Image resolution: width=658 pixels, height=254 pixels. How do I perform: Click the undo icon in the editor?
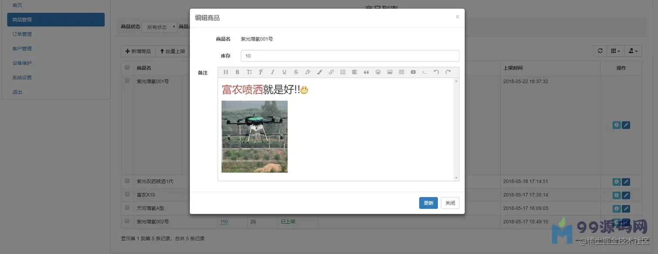[x=436, y=72]
